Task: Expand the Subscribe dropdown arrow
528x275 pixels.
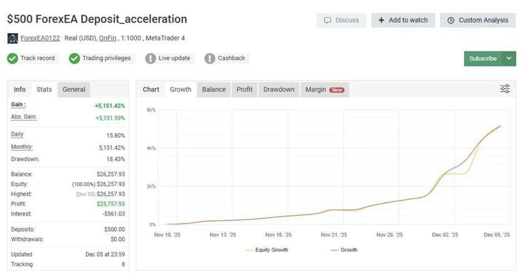Action: tap(509, 58)
